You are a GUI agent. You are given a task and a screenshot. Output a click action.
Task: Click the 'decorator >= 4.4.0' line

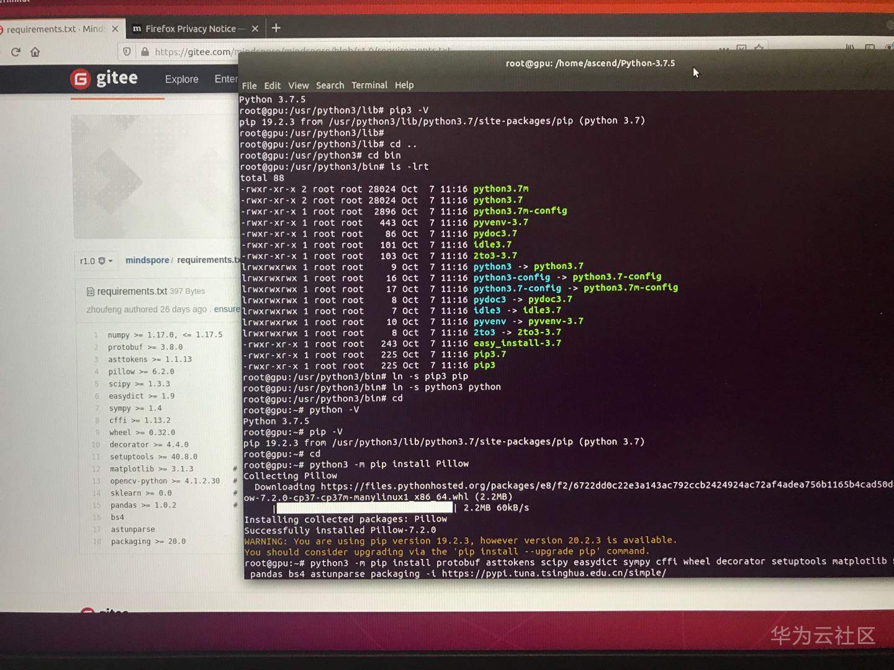pyautogui.click(x=149, y=445)
